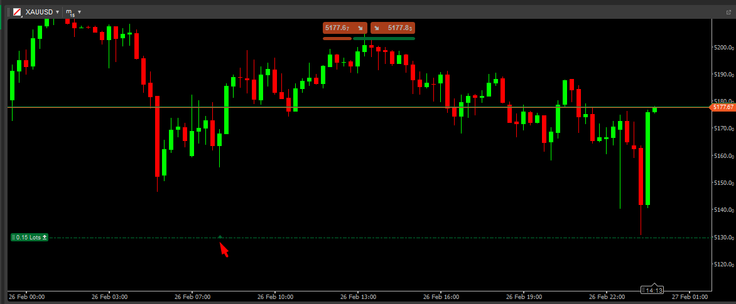Click the drag grip left of the symbol icon
The height and width of the screenshot is (304, 736).
[x=8, y=12]
